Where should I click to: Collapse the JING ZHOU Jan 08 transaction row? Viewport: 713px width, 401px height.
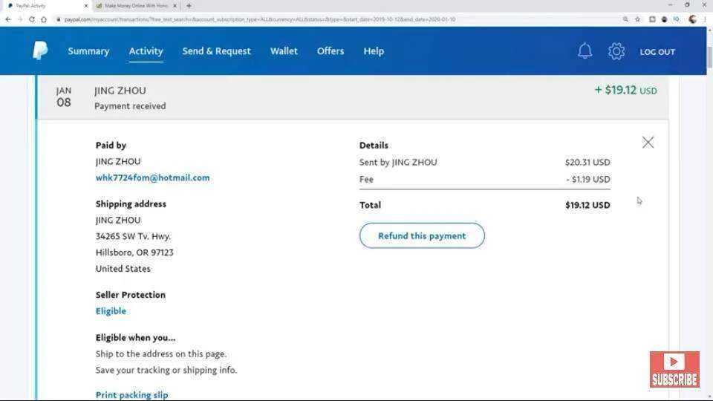[x=352, y=98]
